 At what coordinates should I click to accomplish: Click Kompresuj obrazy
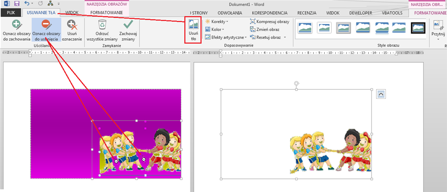point(270,22)
